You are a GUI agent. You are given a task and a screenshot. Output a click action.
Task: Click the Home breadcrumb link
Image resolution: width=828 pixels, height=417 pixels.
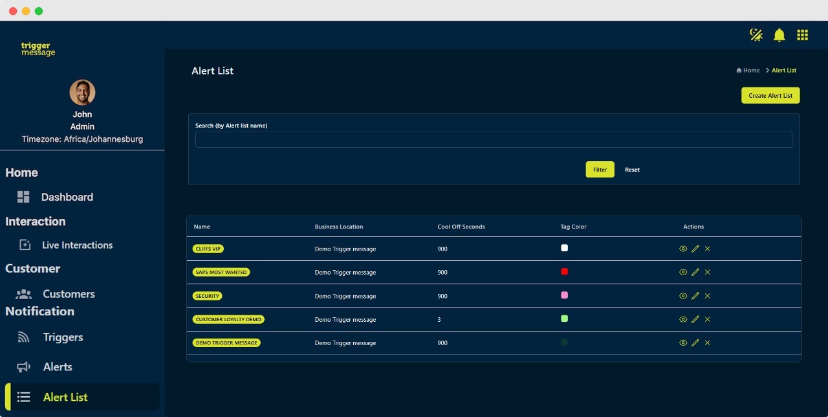750,70
